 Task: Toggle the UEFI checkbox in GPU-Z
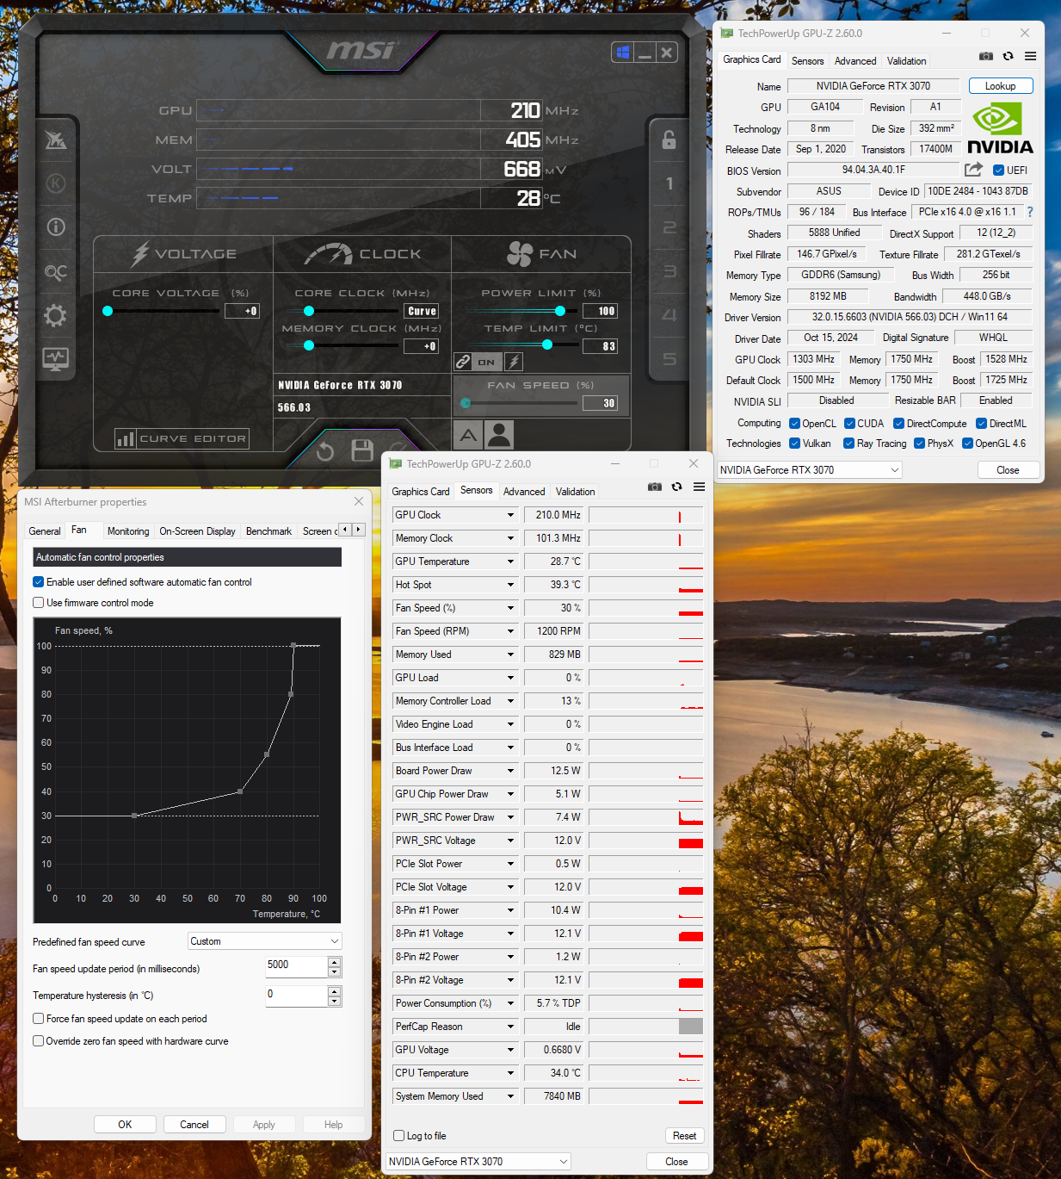click(x=998, y=170)
